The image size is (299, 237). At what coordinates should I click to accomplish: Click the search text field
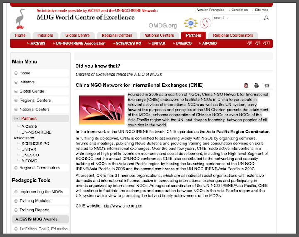click(236, 18)
